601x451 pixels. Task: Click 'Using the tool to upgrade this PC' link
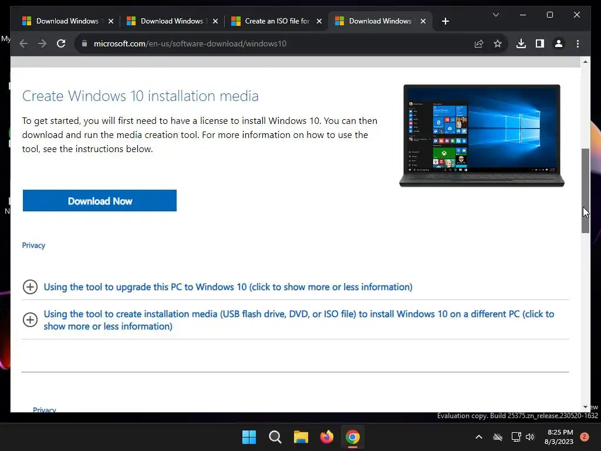228,287
